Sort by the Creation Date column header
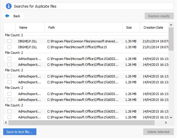The width and height of the screenshot is (177, 138). 153,27
